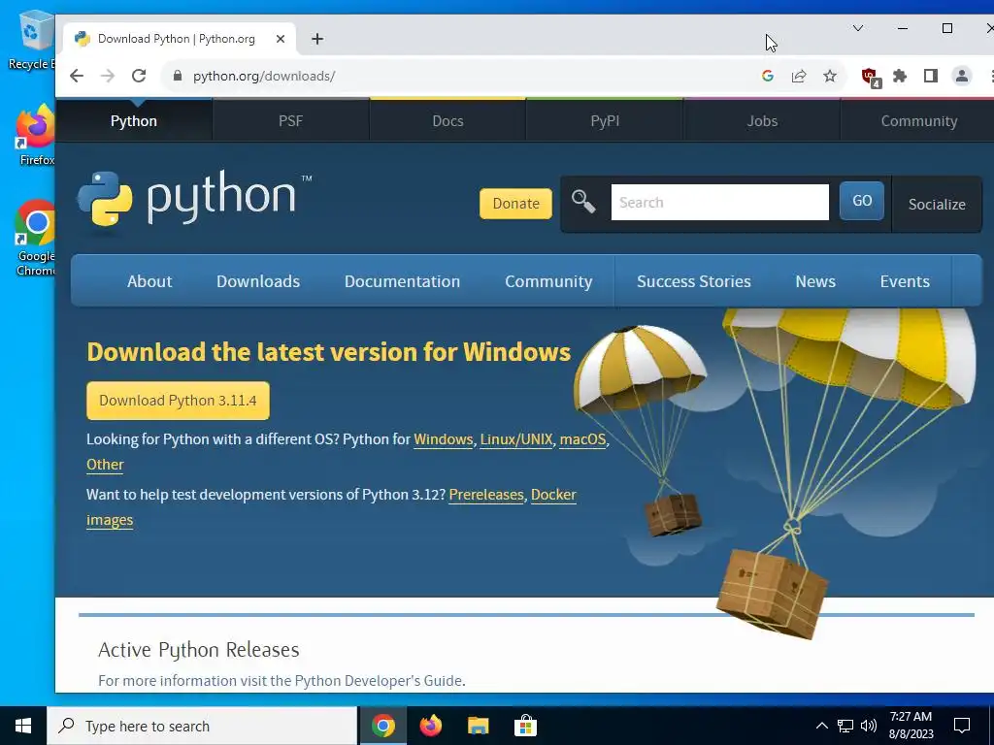Select the Firefox desktop shortcut
This screenshot has height=745, width=994.
(x=36, y=136)
